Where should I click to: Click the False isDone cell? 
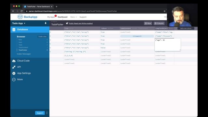(110, 48)
